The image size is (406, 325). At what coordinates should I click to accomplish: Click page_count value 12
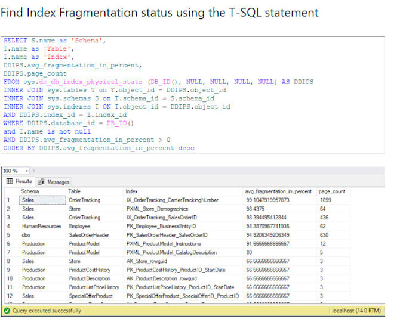coord(322,244)
